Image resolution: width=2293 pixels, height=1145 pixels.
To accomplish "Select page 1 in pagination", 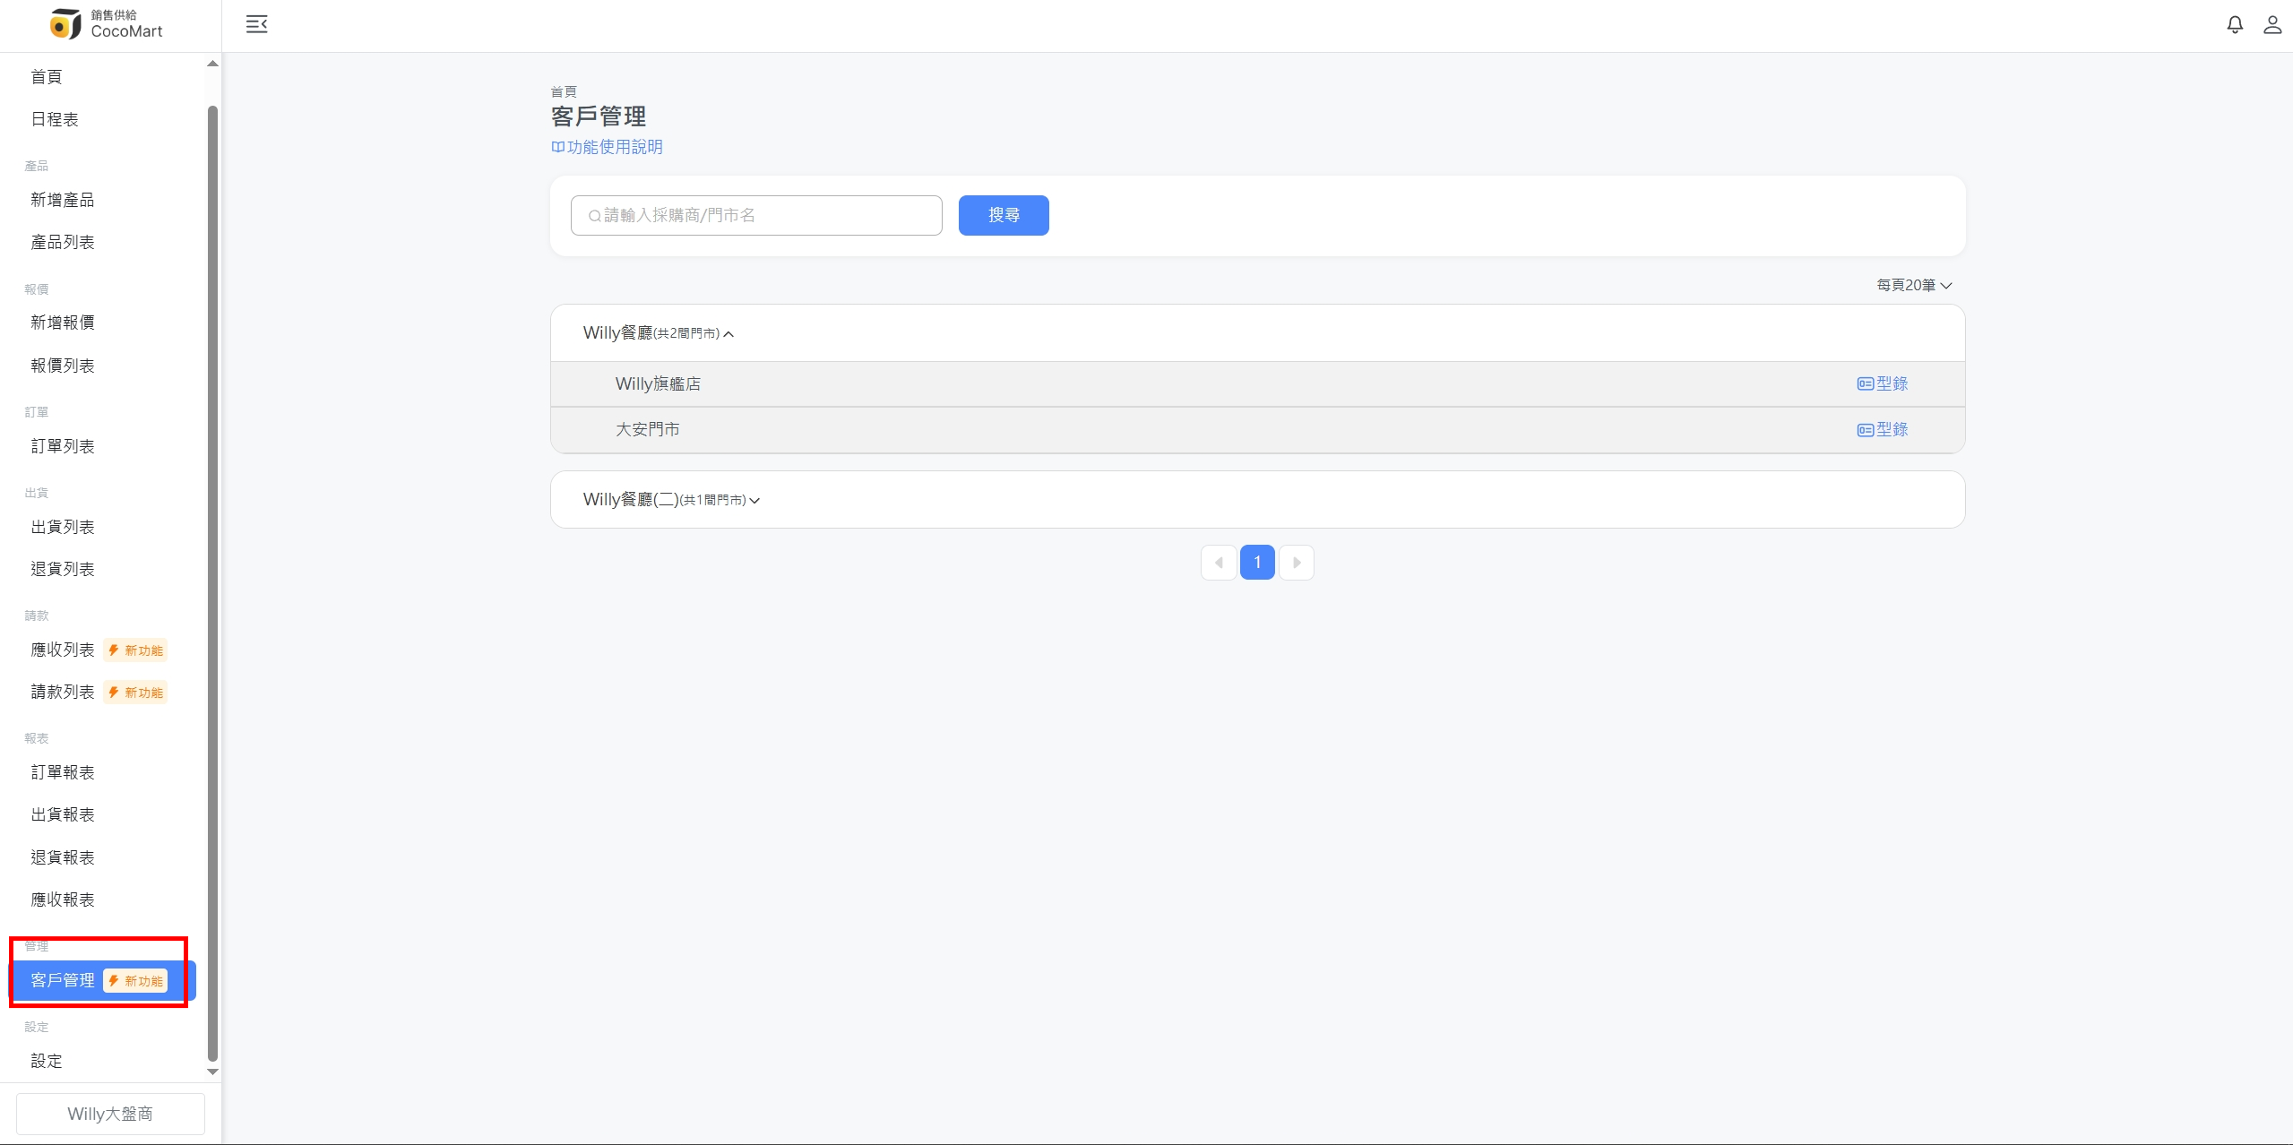I will 1257,563.
